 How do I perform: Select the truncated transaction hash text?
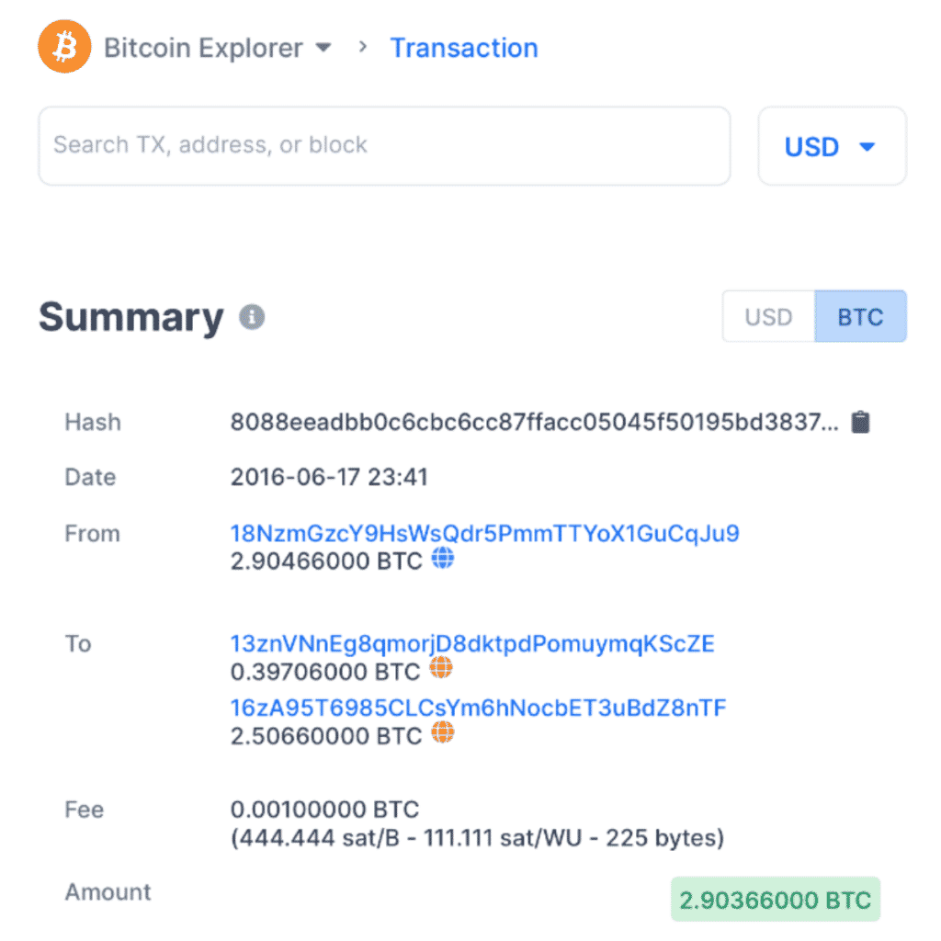533,421
